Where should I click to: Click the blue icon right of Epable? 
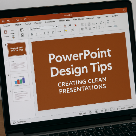coord(115,26)
